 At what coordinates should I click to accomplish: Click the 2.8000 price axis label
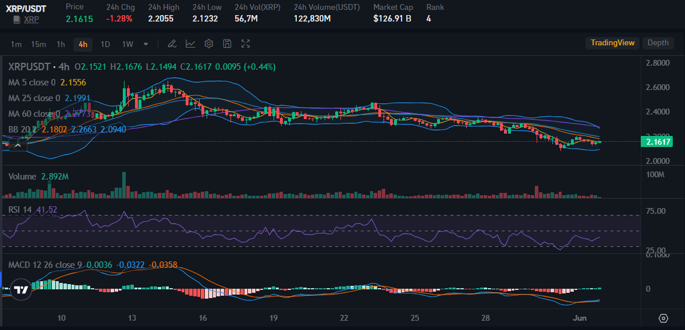point(658,63)
